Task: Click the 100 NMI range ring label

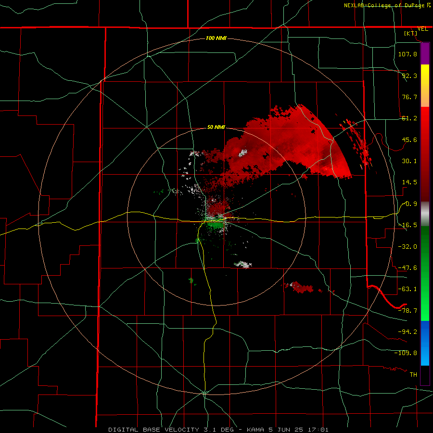Action: tap(216, 38)
